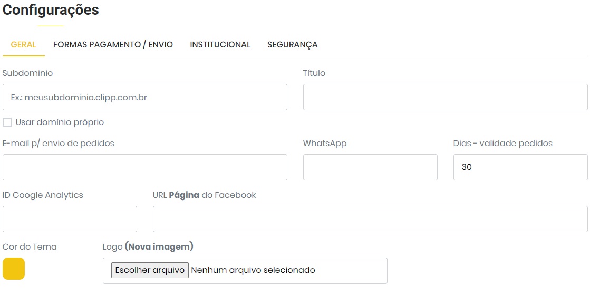590x295 pixels.
Task: Focus the E-mail p/ envio de pedidos field
Action: pos(145,167)
